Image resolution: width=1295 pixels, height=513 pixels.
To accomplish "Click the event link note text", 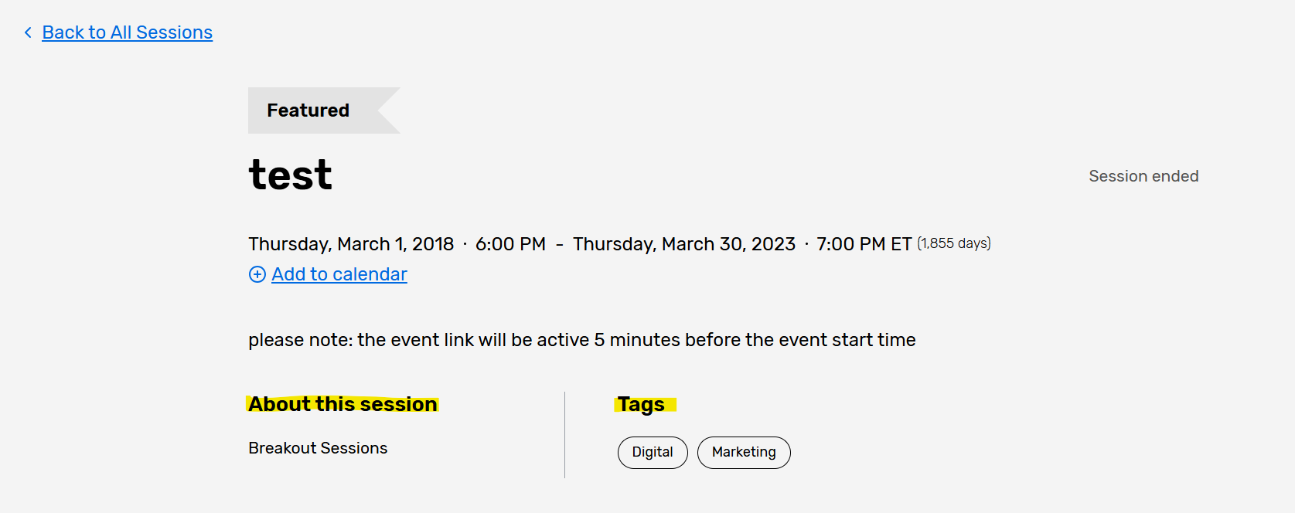I will pyautogui.click(x=581, y=340).
